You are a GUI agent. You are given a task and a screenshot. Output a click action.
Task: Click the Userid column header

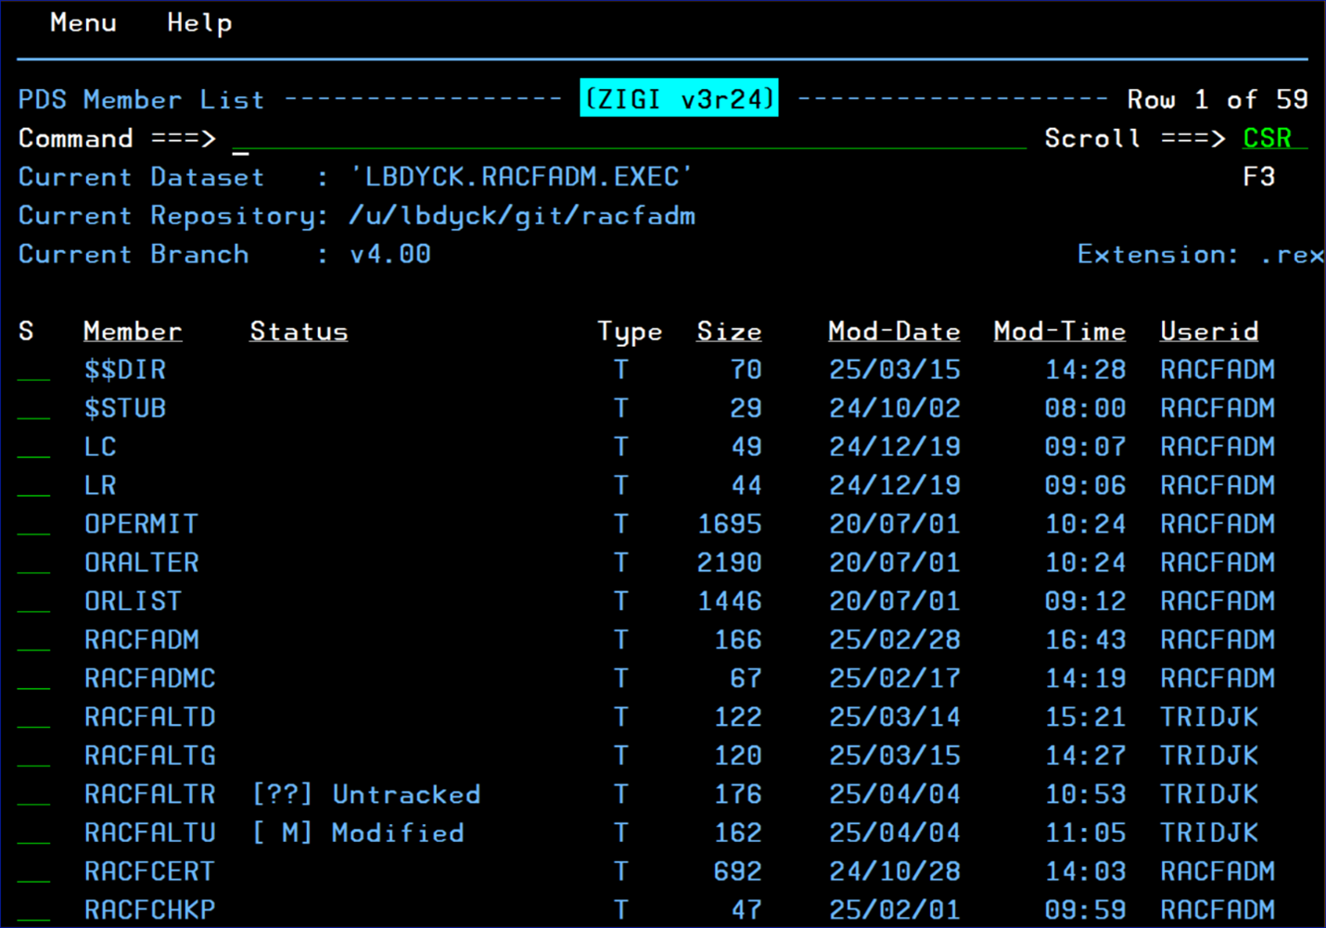click(1208, 331)
